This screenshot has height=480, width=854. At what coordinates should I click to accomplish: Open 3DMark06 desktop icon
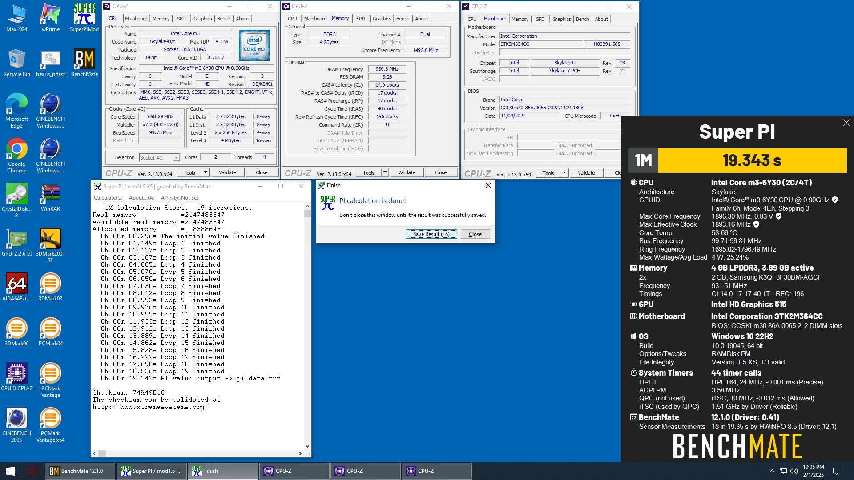tap(16, 332)
